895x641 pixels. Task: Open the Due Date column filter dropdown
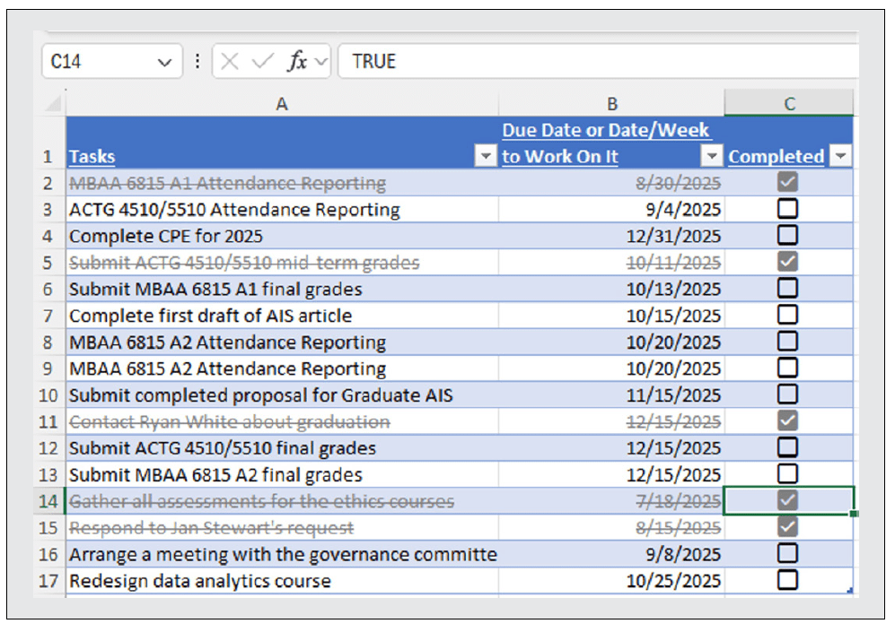coord(712,157)
